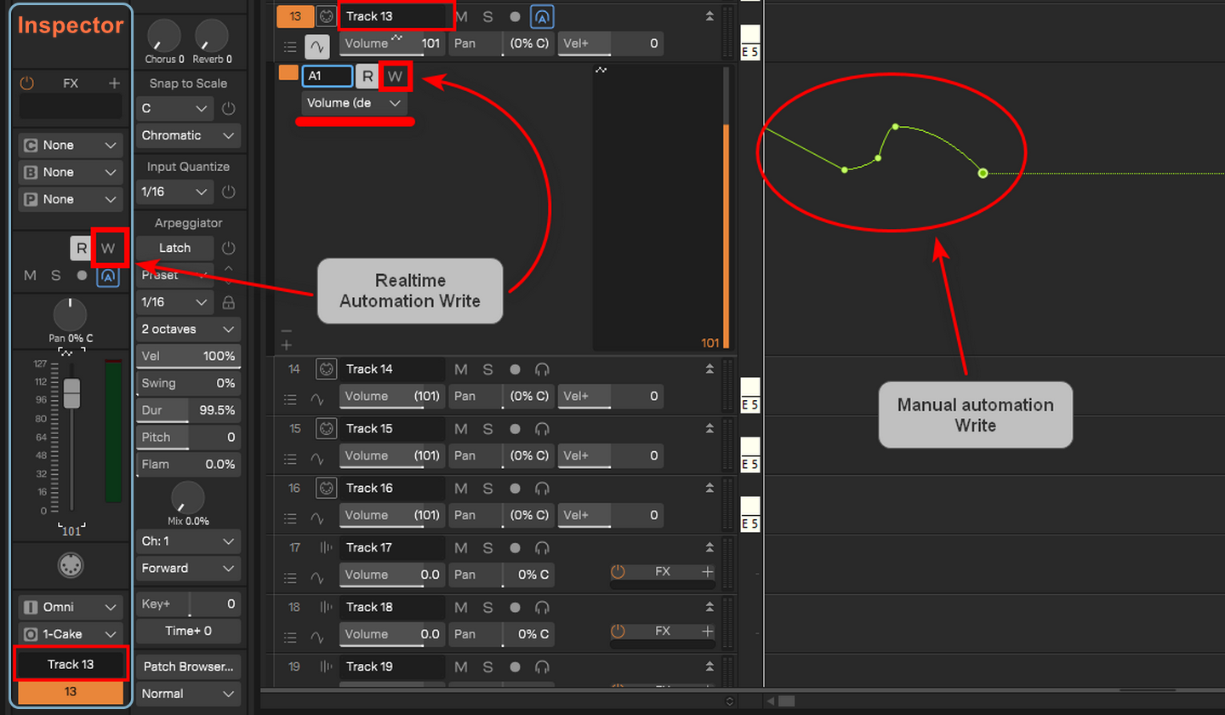Show automation lanes for Track 15
The width and height of the screenshot is (1225, 715).
(x=318, y=456)
